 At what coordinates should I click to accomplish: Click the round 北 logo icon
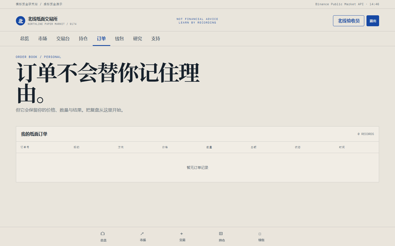(21, 21)
